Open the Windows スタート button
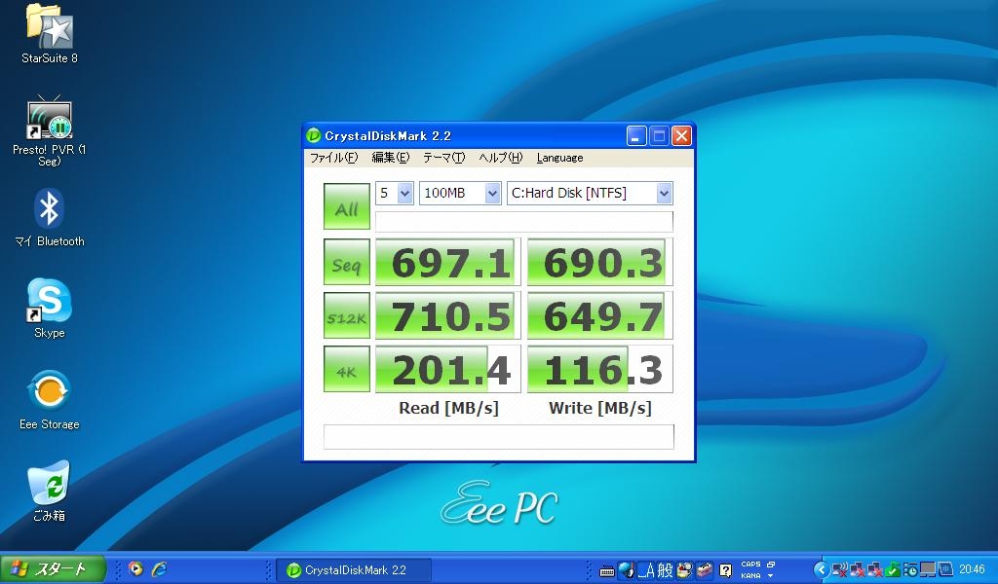 (x=53, y=569)
